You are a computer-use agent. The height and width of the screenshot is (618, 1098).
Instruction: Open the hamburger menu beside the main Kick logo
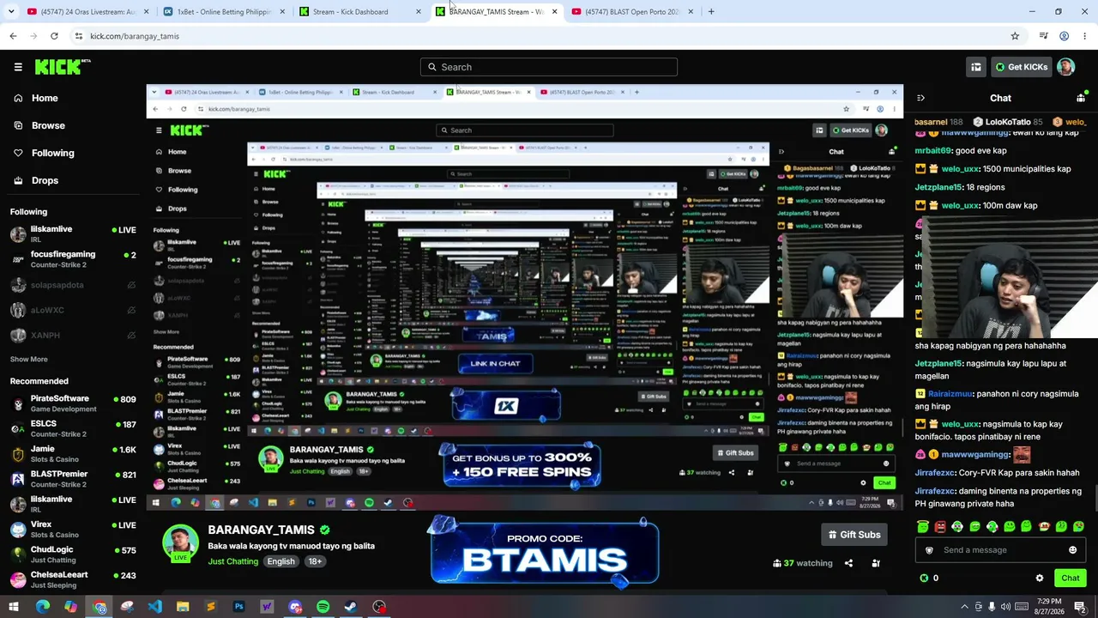(x=18, y=67)
